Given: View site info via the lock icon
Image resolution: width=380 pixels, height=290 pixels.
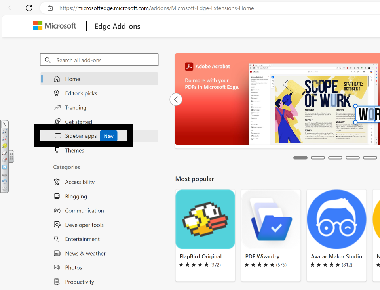Looking at the screenshot, I should [50, 8].
